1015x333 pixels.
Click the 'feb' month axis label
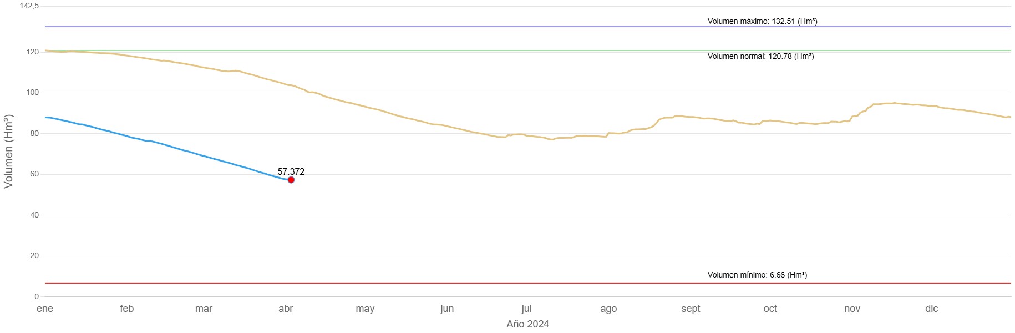point(126,309)
